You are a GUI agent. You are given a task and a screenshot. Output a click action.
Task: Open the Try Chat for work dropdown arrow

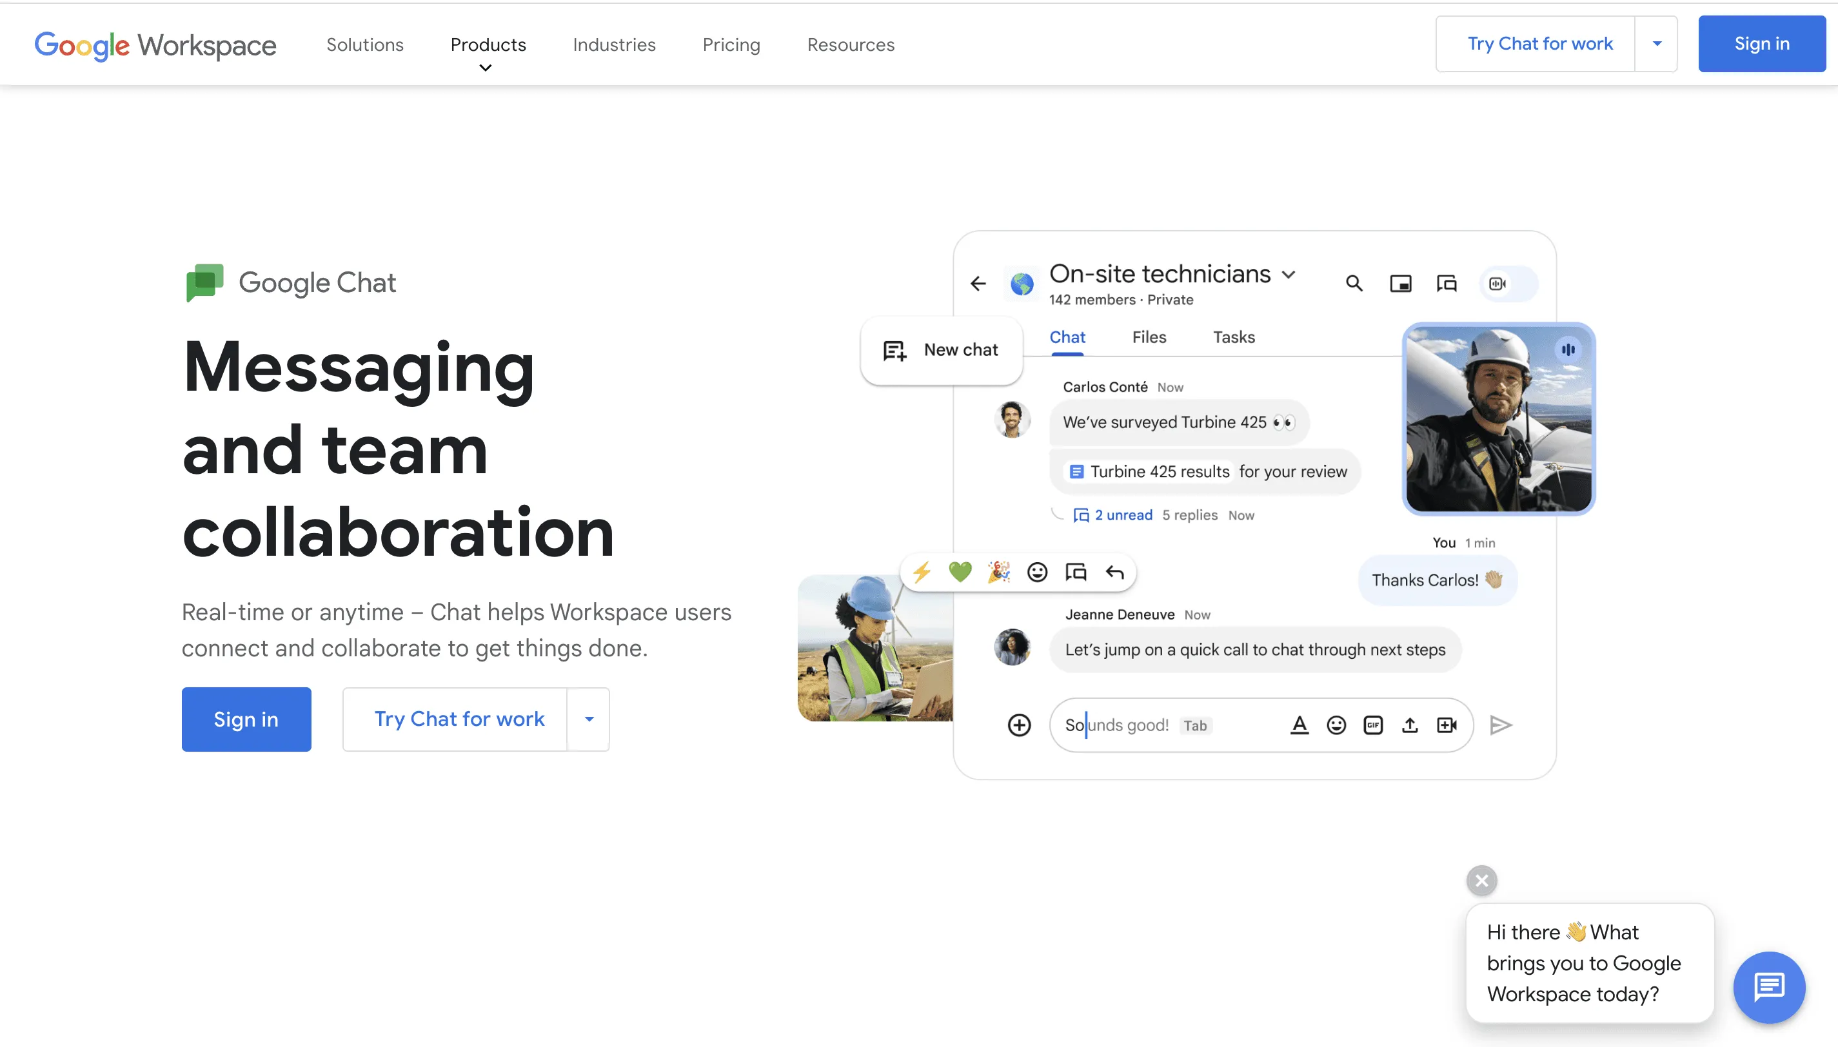coord(1656,43)
